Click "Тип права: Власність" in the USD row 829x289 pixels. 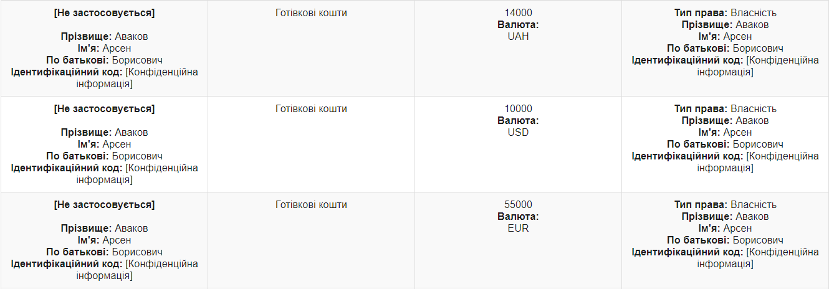coord(726,108)
